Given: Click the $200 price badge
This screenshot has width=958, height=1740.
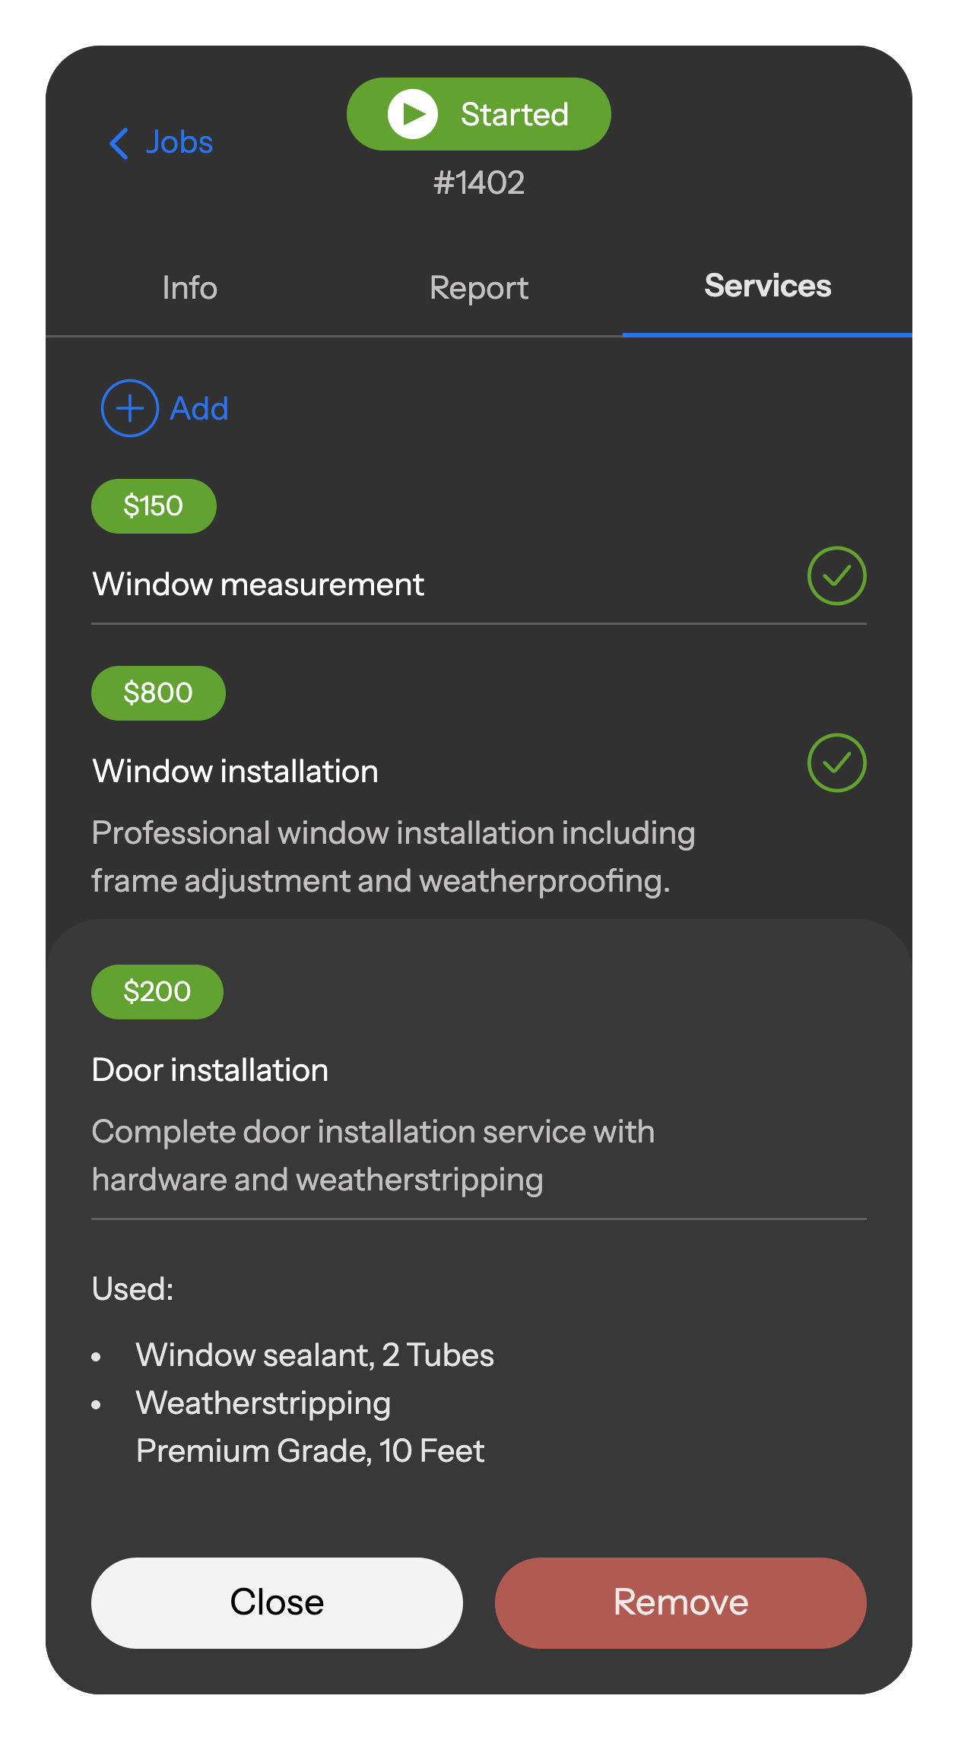Looking at the screenshot, I should [157, 992].
